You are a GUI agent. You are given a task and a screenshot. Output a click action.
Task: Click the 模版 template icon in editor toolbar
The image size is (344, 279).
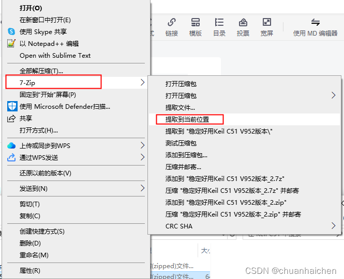pyautogui.click(x=195, y=22)
